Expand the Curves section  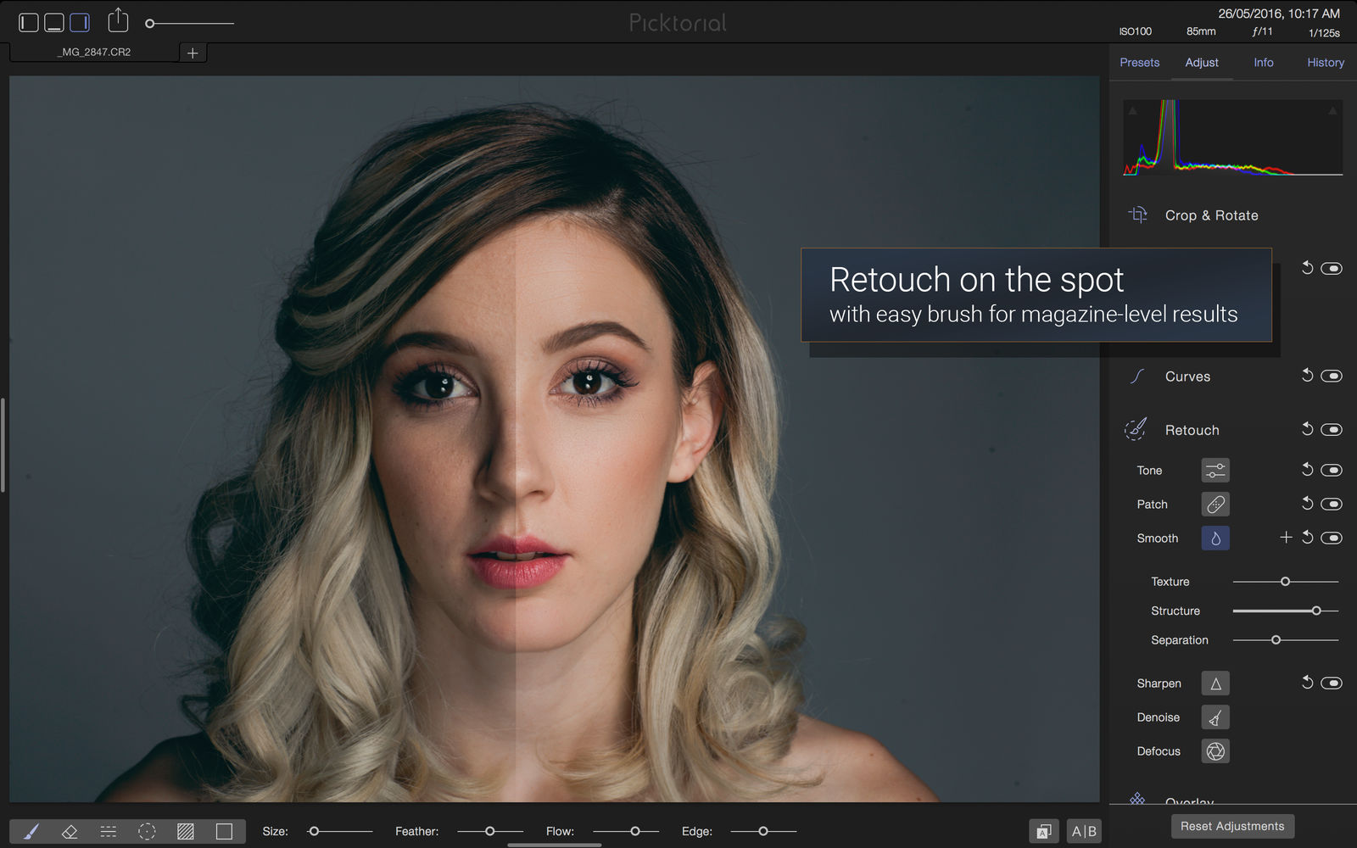[x=1187, y=377]
